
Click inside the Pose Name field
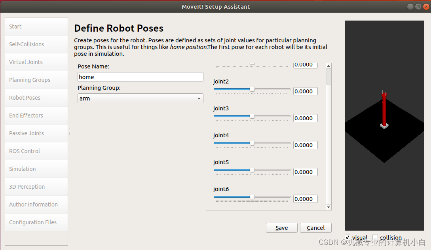click(x=140, y=77)
